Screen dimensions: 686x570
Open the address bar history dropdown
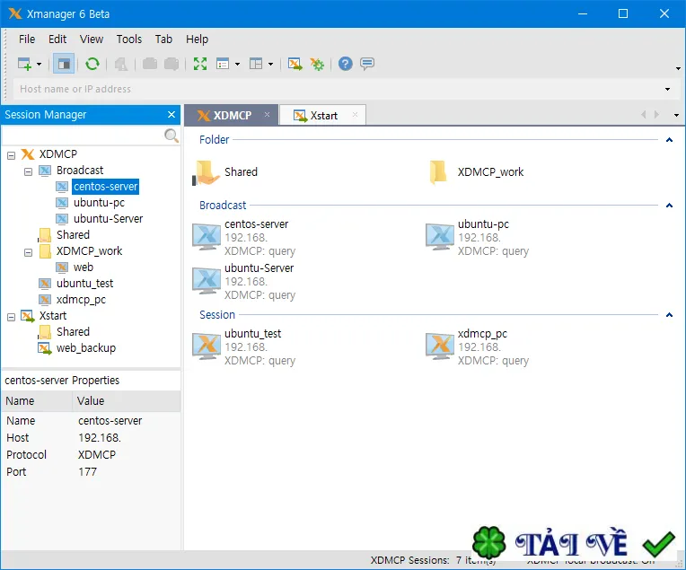[x=668, y=89]
